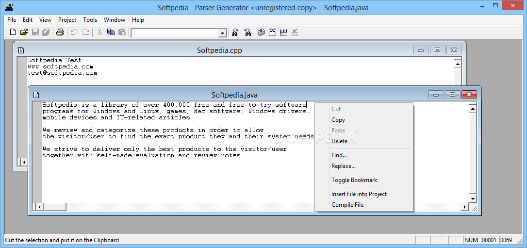The image size is (527, 248).
Task: Choose Toggle Bookmark in context menu
Action: point(363,180)
